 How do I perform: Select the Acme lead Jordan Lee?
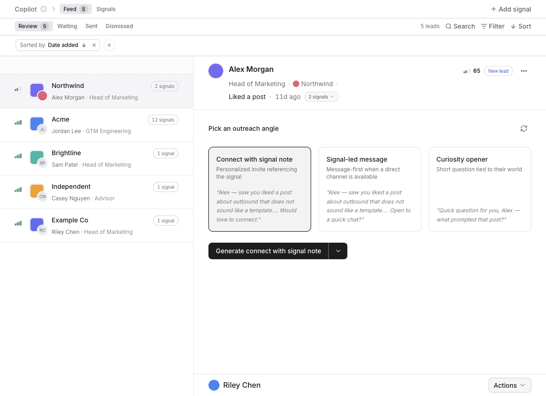pyautogui.click(x=96, y=125)
